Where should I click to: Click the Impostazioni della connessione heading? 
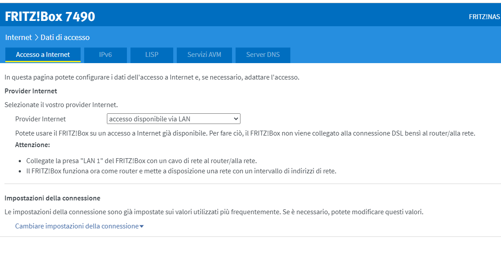[x=53, y=198]
